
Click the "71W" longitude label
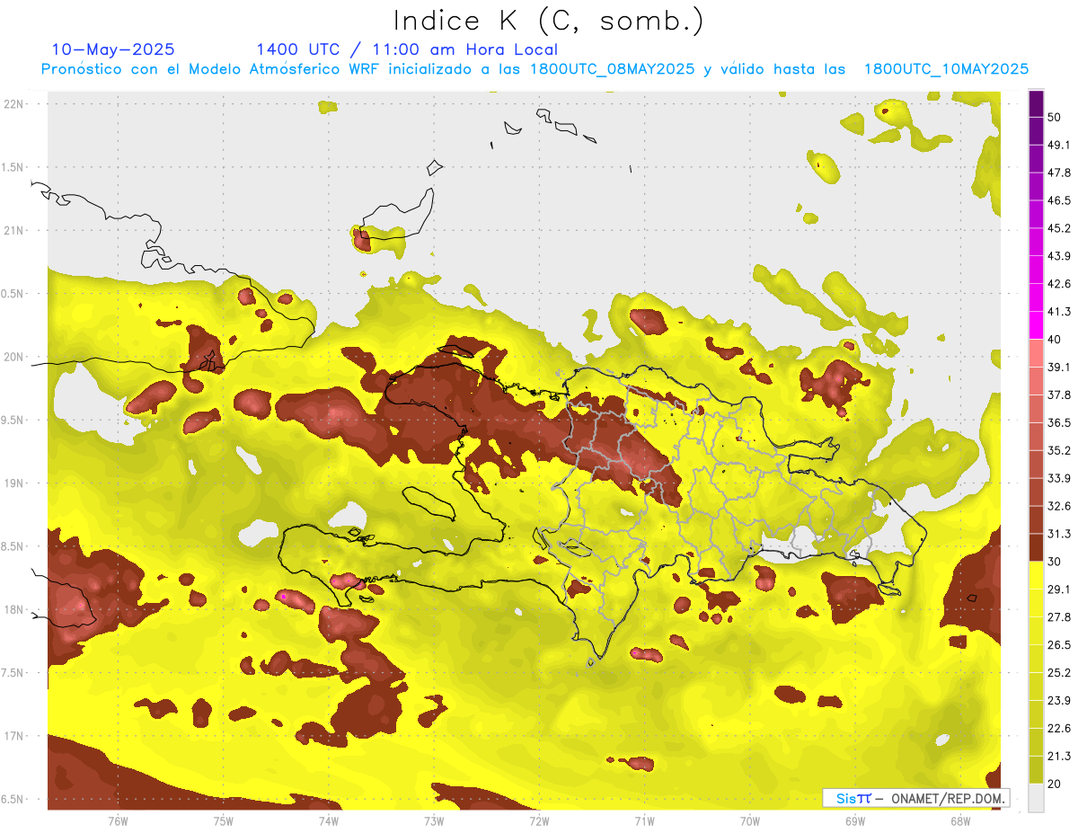pyautogui.click(x=644, y=820)
